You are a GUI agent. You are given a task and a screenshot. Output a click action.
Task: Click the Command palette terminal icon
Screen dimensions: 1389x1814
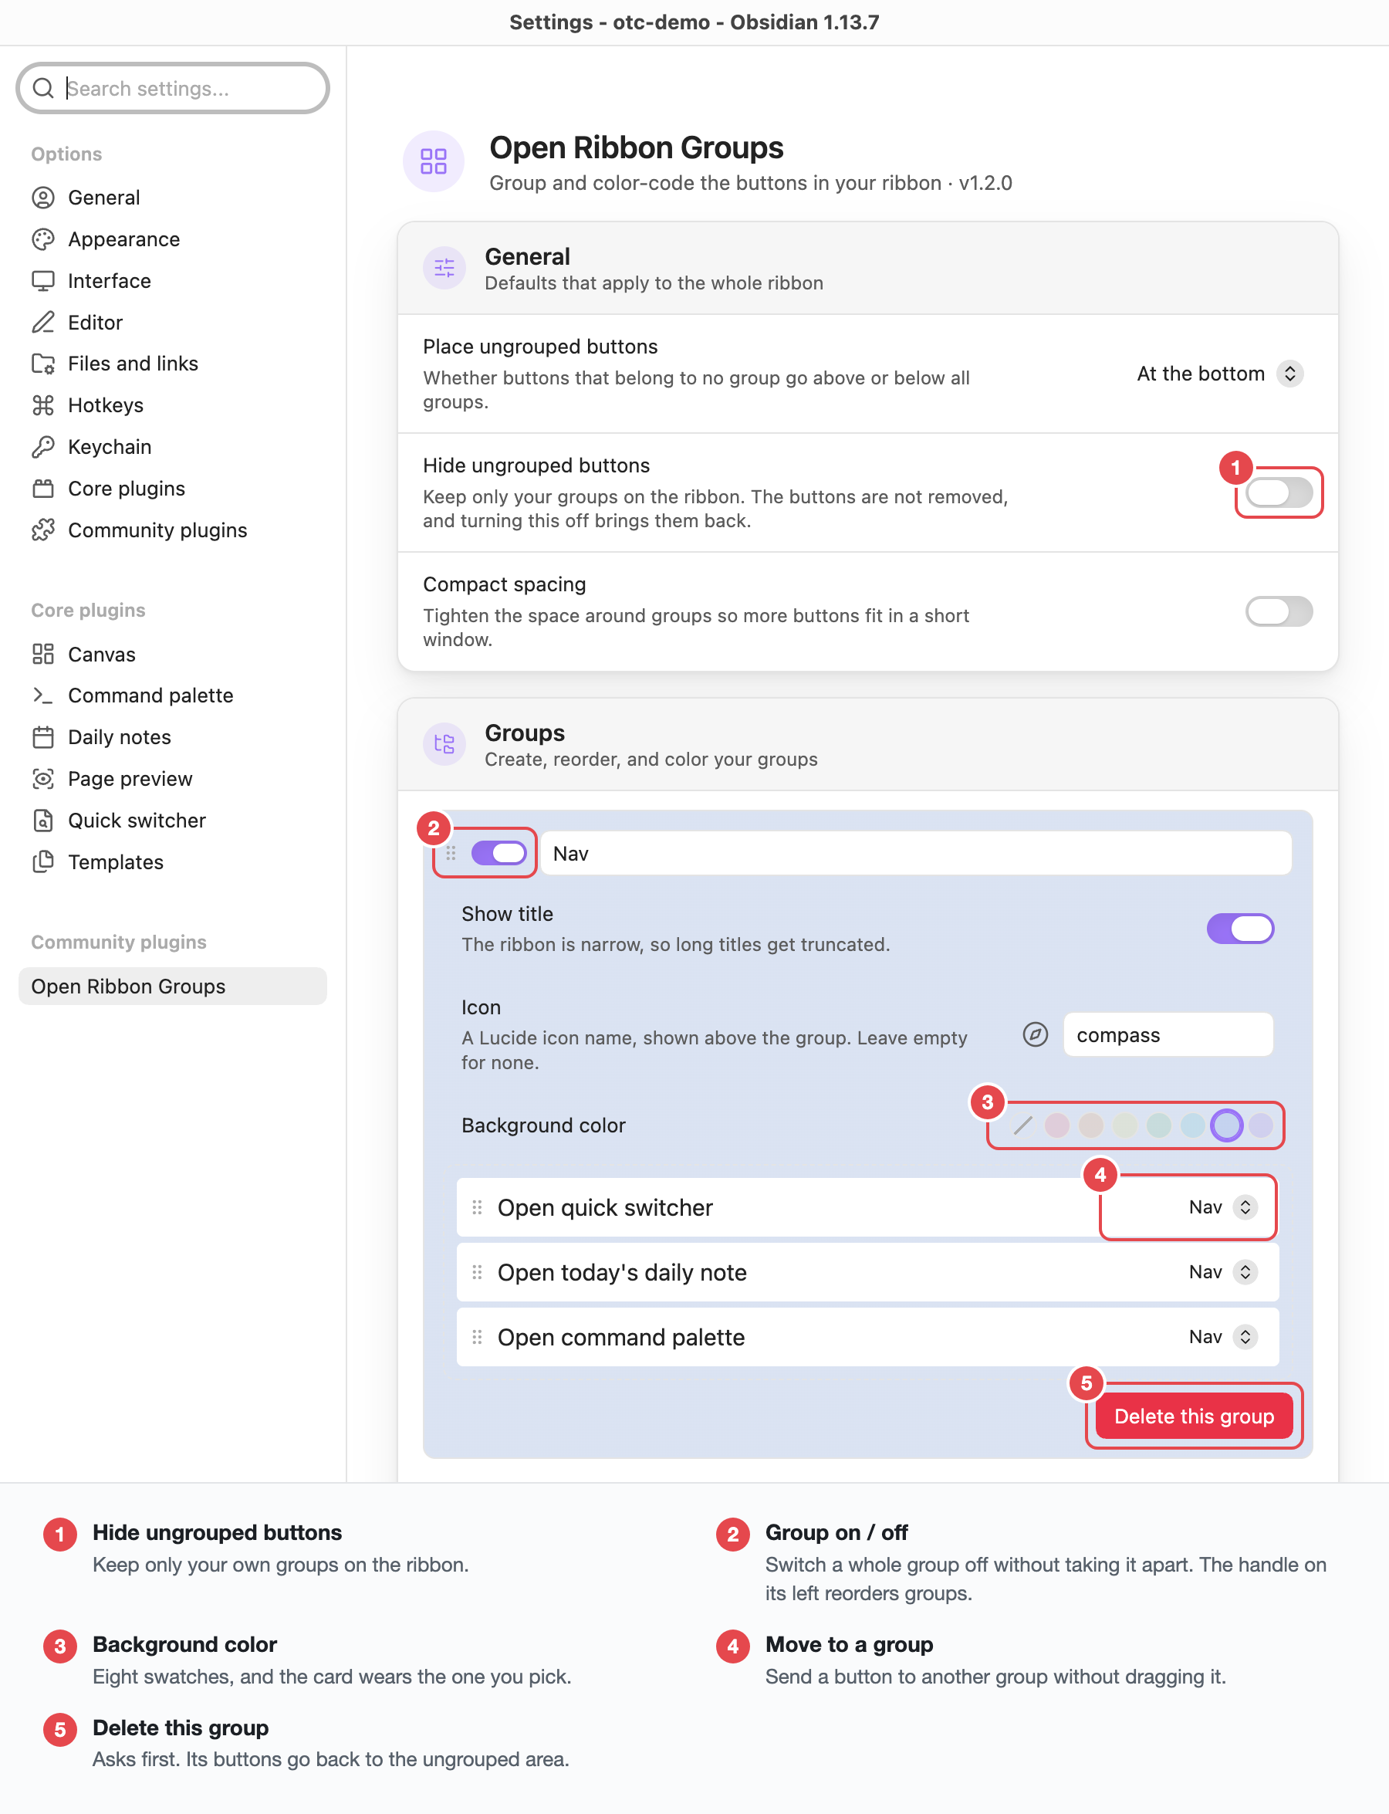43,695
